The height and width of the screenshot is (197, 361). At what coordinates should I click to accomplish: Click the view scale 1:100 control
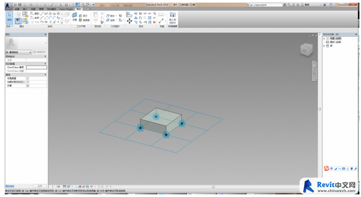coord(56,187)
